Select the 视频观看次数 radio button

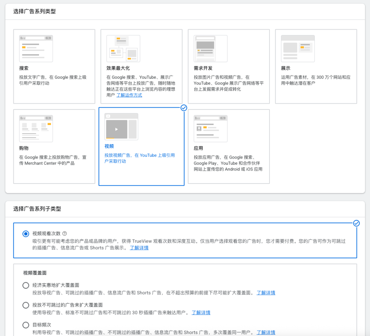pyautogui.click(x=26, y=233)
